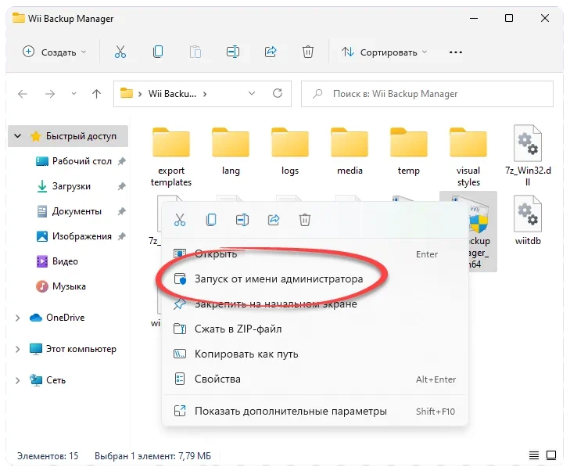Click the Rename icon in the top toolbar
The height and width of the screenshot is (471, 570).
point(233,52)
